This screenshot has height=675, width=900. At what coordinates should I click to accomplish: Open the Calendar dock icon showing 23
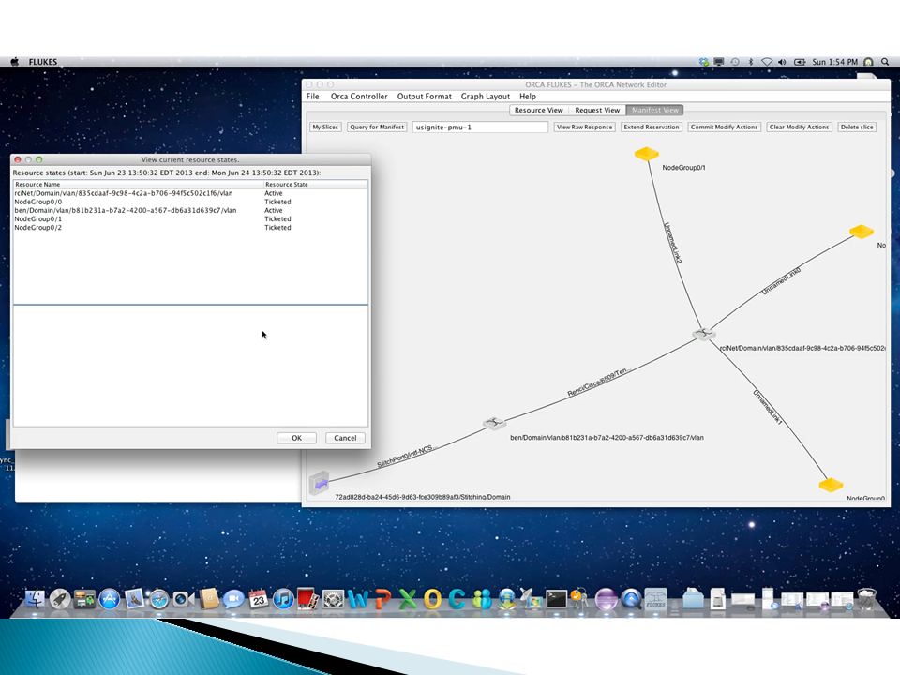pyautogui.click(x=259, y=599)
